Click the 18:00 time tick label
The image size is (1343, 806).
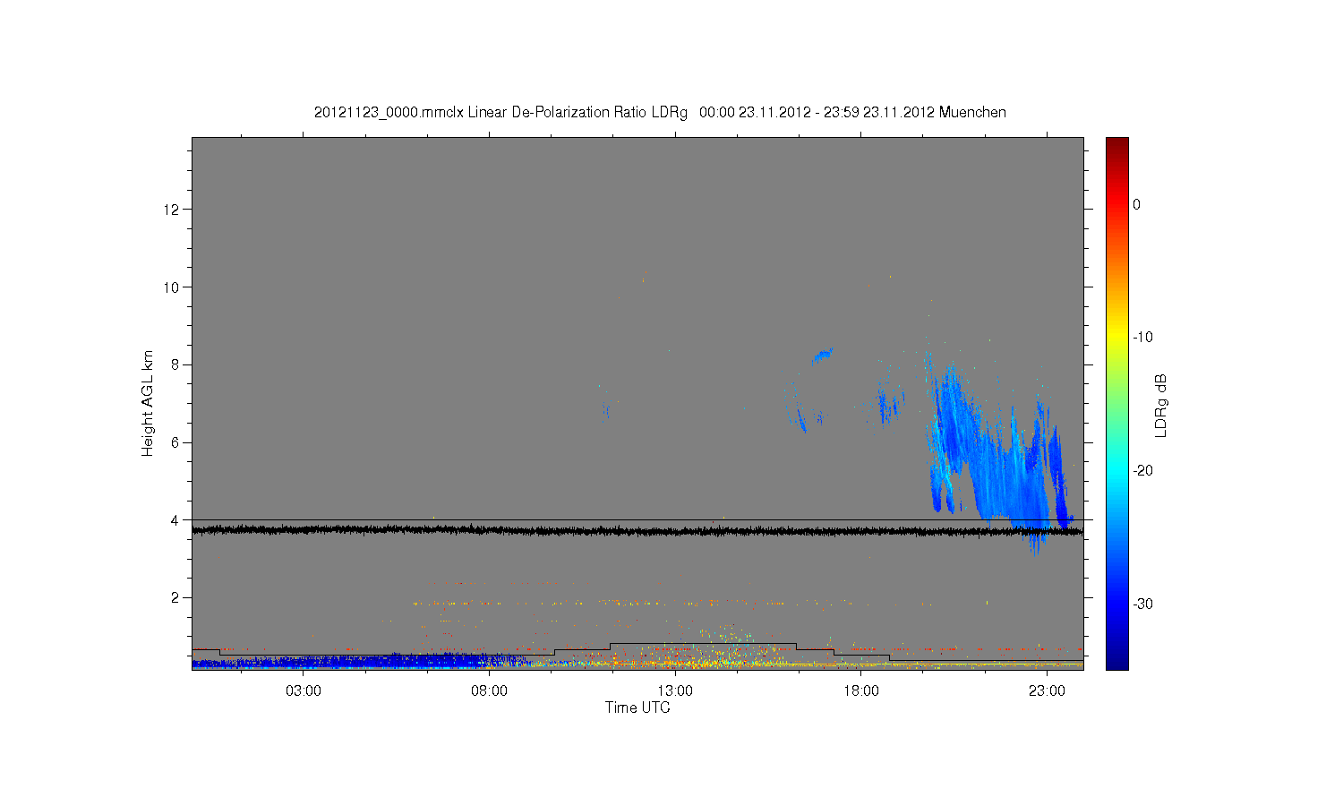point(861,691)
